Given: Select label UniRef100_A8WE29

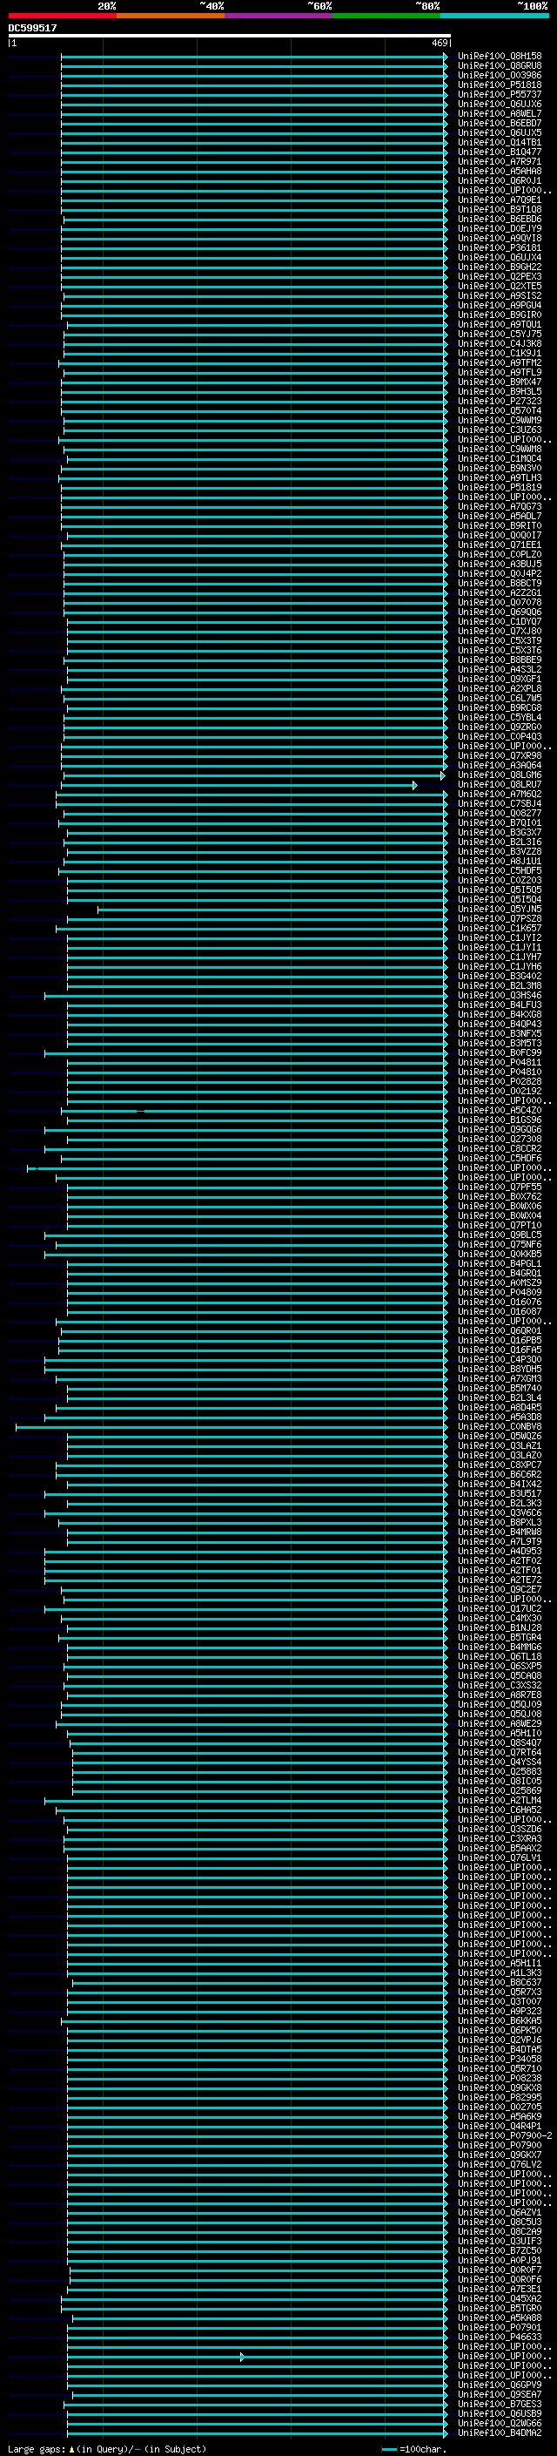Looking at the screenshot, I should pyautogui.click(x=499, y=1724).
